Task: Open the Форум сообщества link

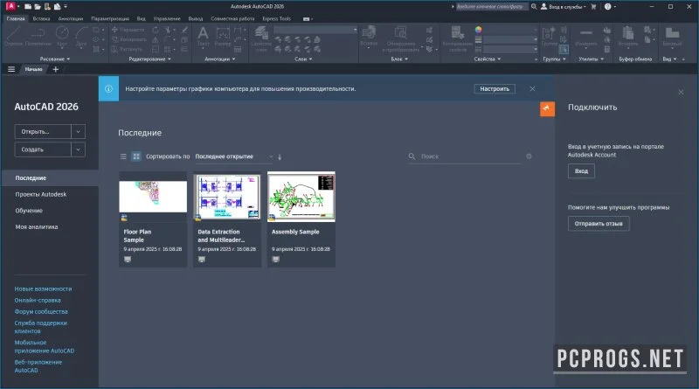Action: pyautogui.click(x=41, y=312)
